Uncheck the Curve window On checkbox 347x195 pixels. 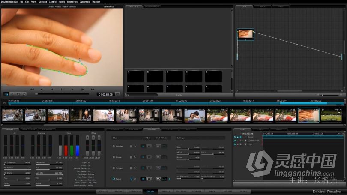(131, 179)
